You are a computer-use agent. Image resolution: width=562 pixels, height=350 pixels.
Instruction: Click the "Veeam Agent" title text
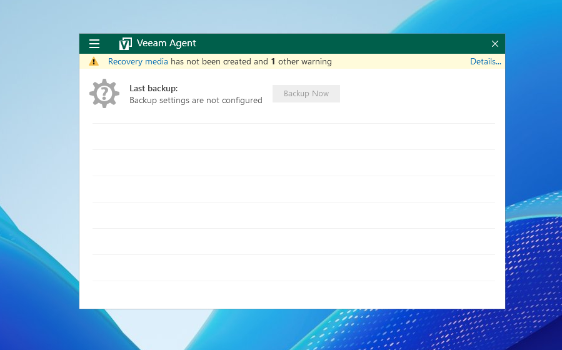click(166, 43)
